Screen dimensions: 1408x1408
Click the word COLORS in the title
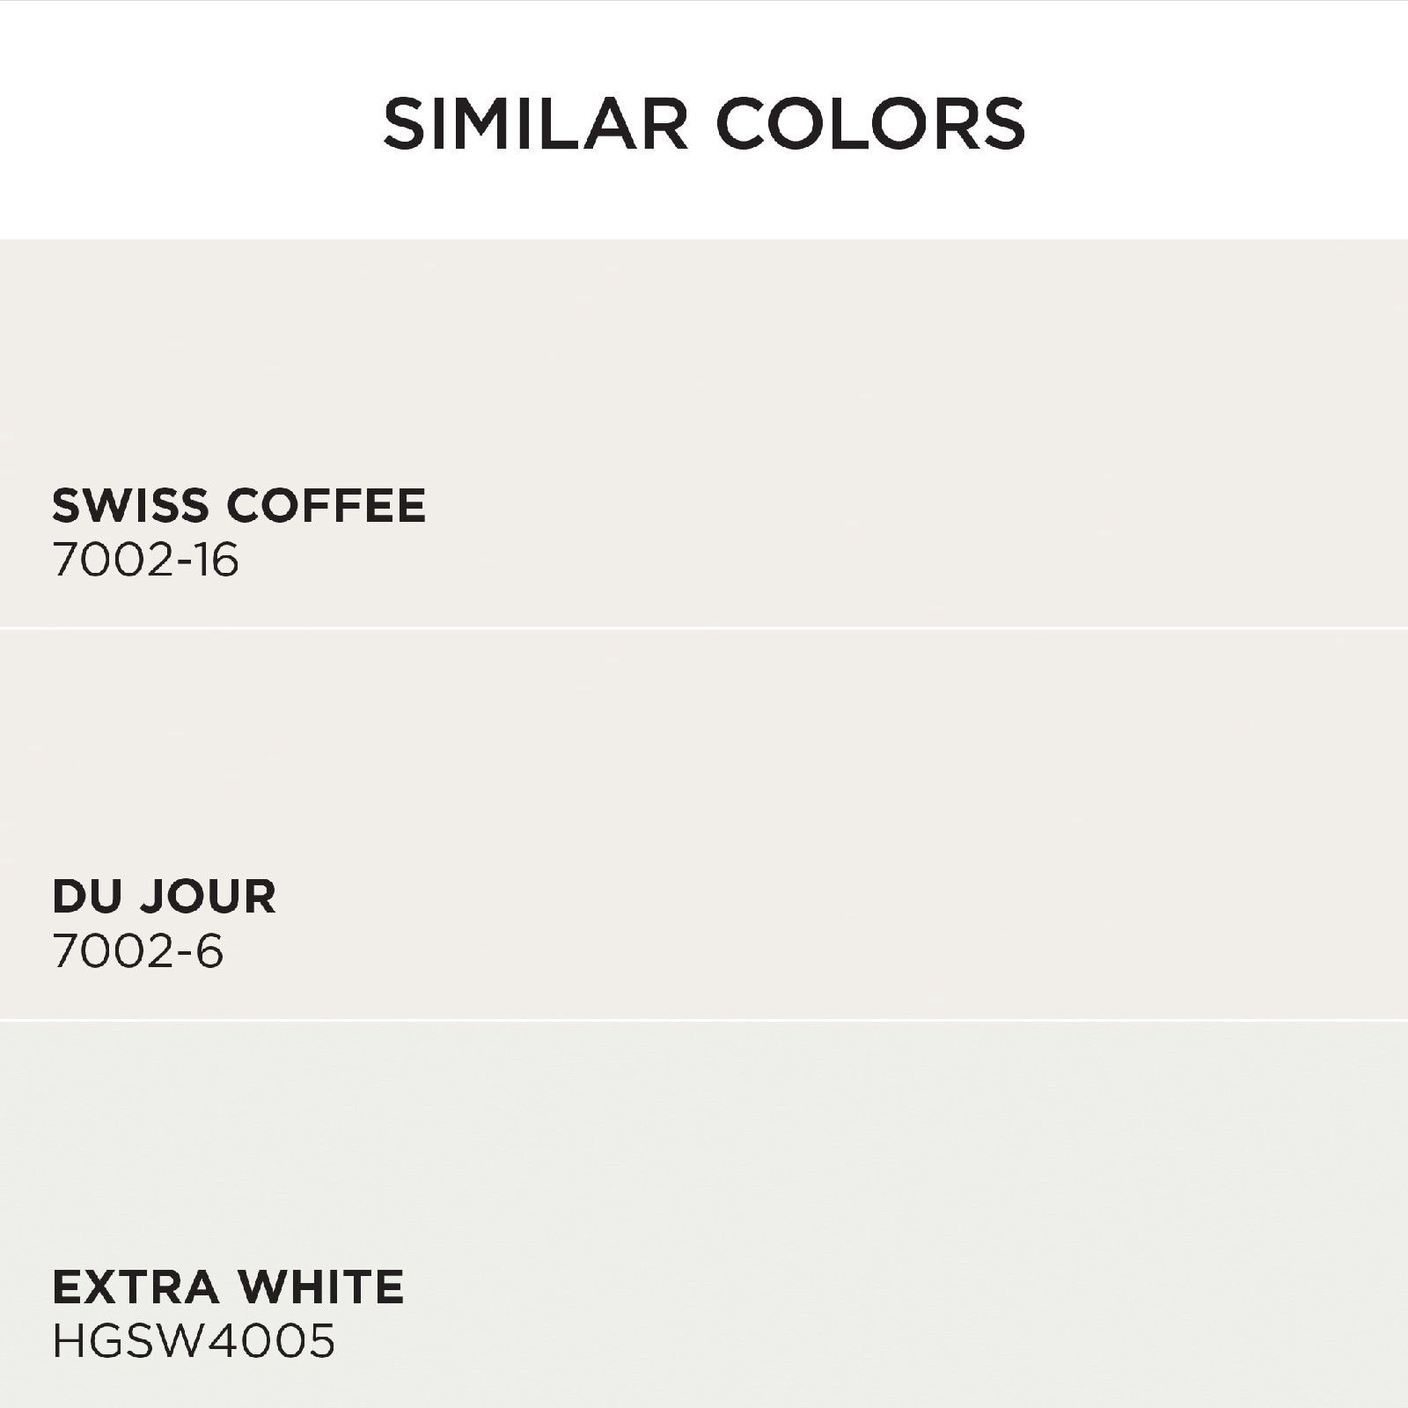pyautogui.click(x=871, y=123)
